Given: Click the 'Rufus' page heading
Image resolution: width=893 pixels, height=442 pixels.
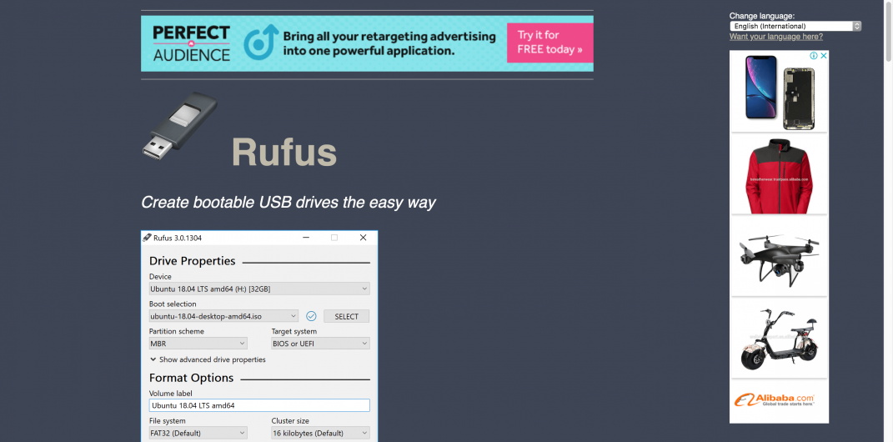Looking at the screenshot, I should 283,152.
